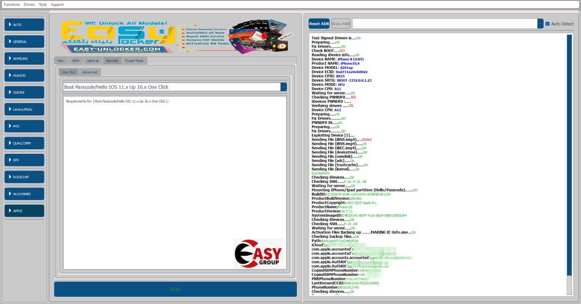Switch to the Purple Mode tab
The height and width of the screenshot is (304, 581).
[x=134, y=60]
